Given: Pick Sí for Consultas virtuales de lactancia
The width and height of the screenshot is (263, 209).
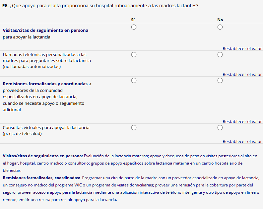Looking at the screenshot, I should pos(134,128).
